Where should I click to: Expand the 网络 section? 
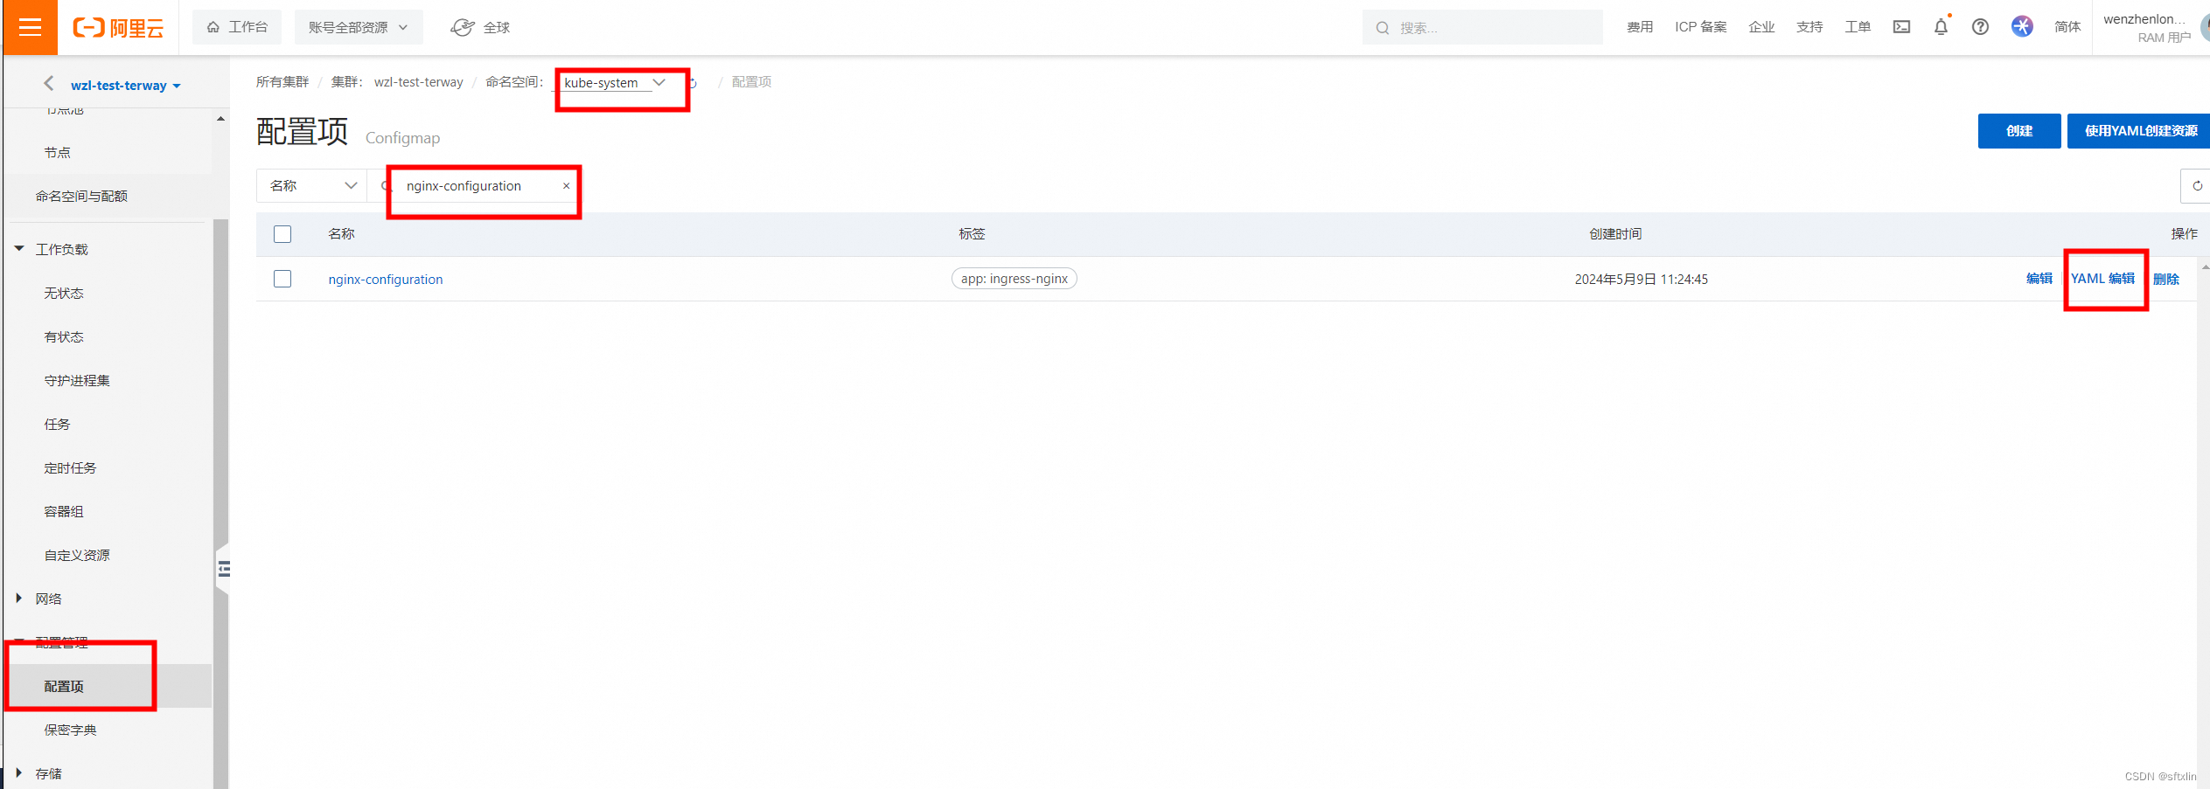19,599
